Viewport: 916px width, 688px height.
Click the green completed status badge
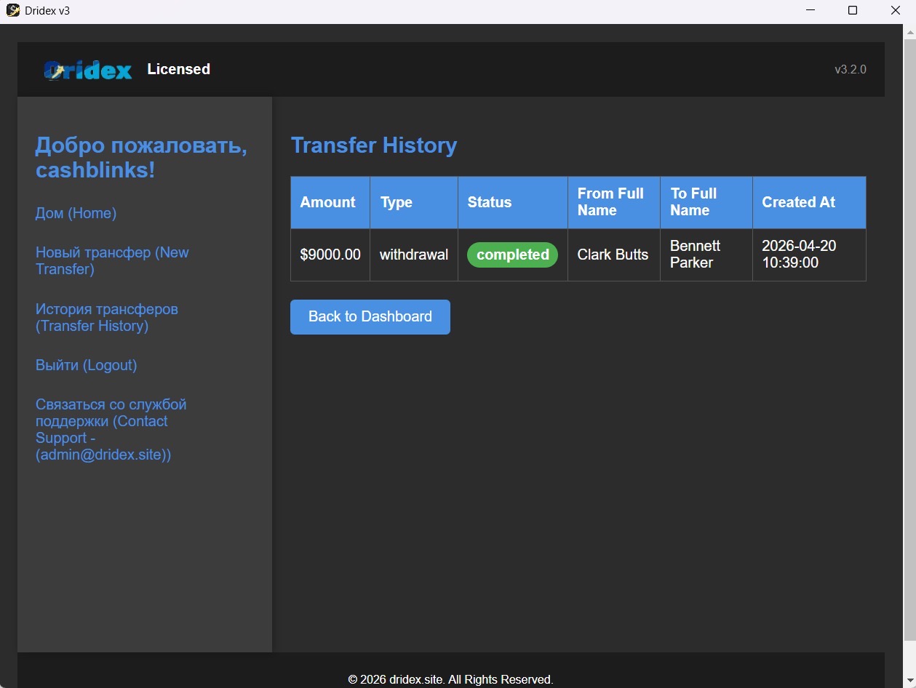click(512, 255)
